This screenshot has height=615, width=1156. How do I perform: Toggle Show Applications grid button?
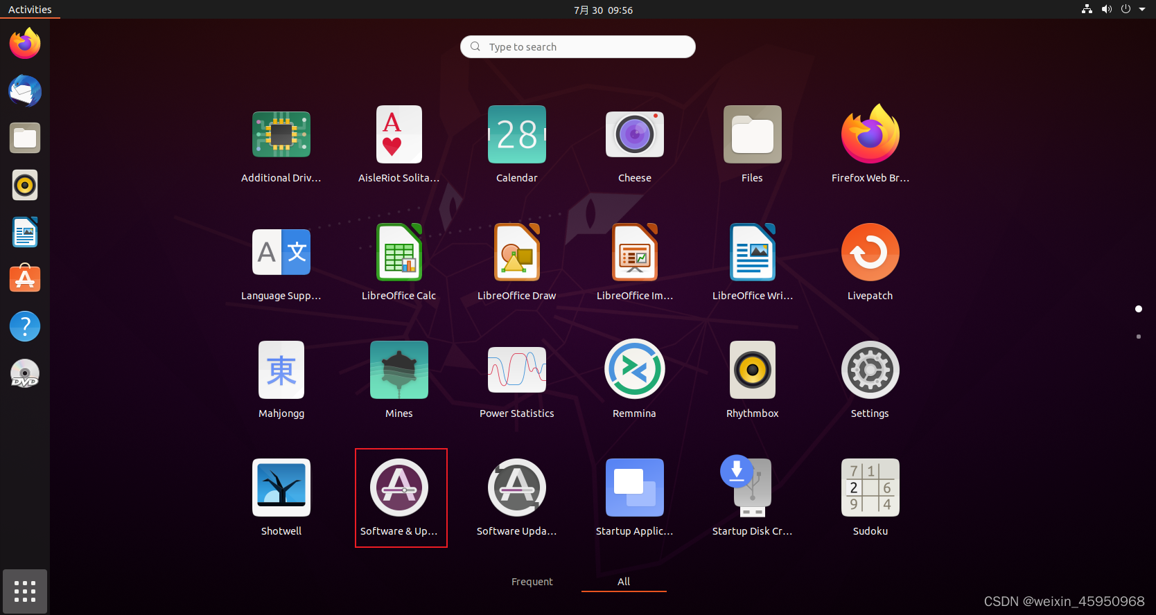point(25,591)
